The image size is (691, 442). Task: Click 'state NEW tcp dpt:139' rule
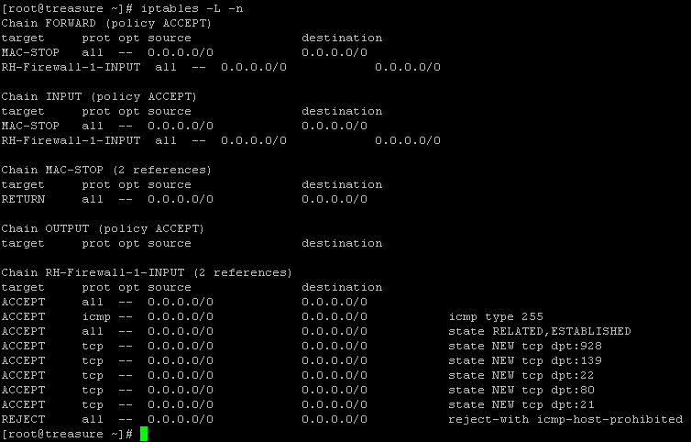click(525, 360)
